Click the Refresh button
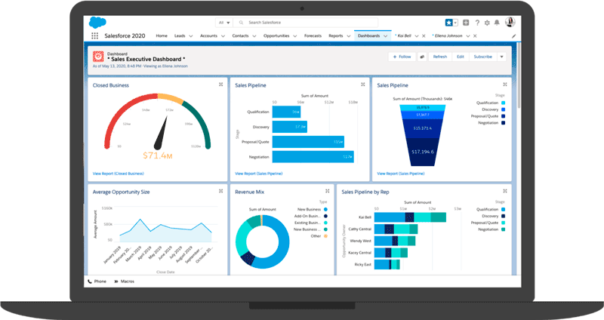This screenshot has height=320, width=604. (x=439, y=57)
